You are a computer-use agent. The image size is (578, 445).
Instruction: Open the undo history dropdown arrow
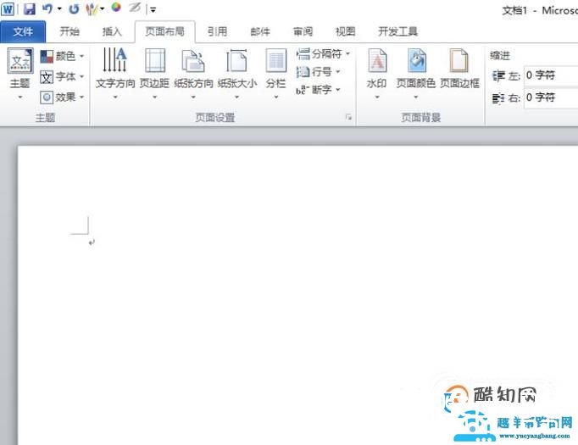(x=59, y=8)
